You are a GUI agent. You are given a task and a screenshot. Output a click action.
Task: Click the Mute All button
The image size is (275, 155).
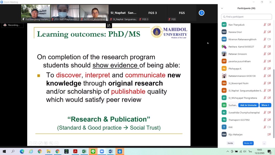[248, 143]
